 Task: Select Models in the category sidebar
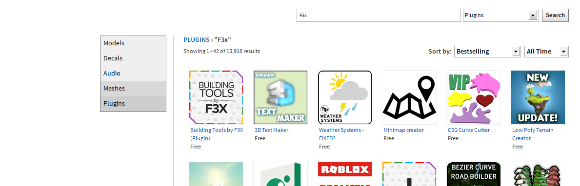point(133,43)
